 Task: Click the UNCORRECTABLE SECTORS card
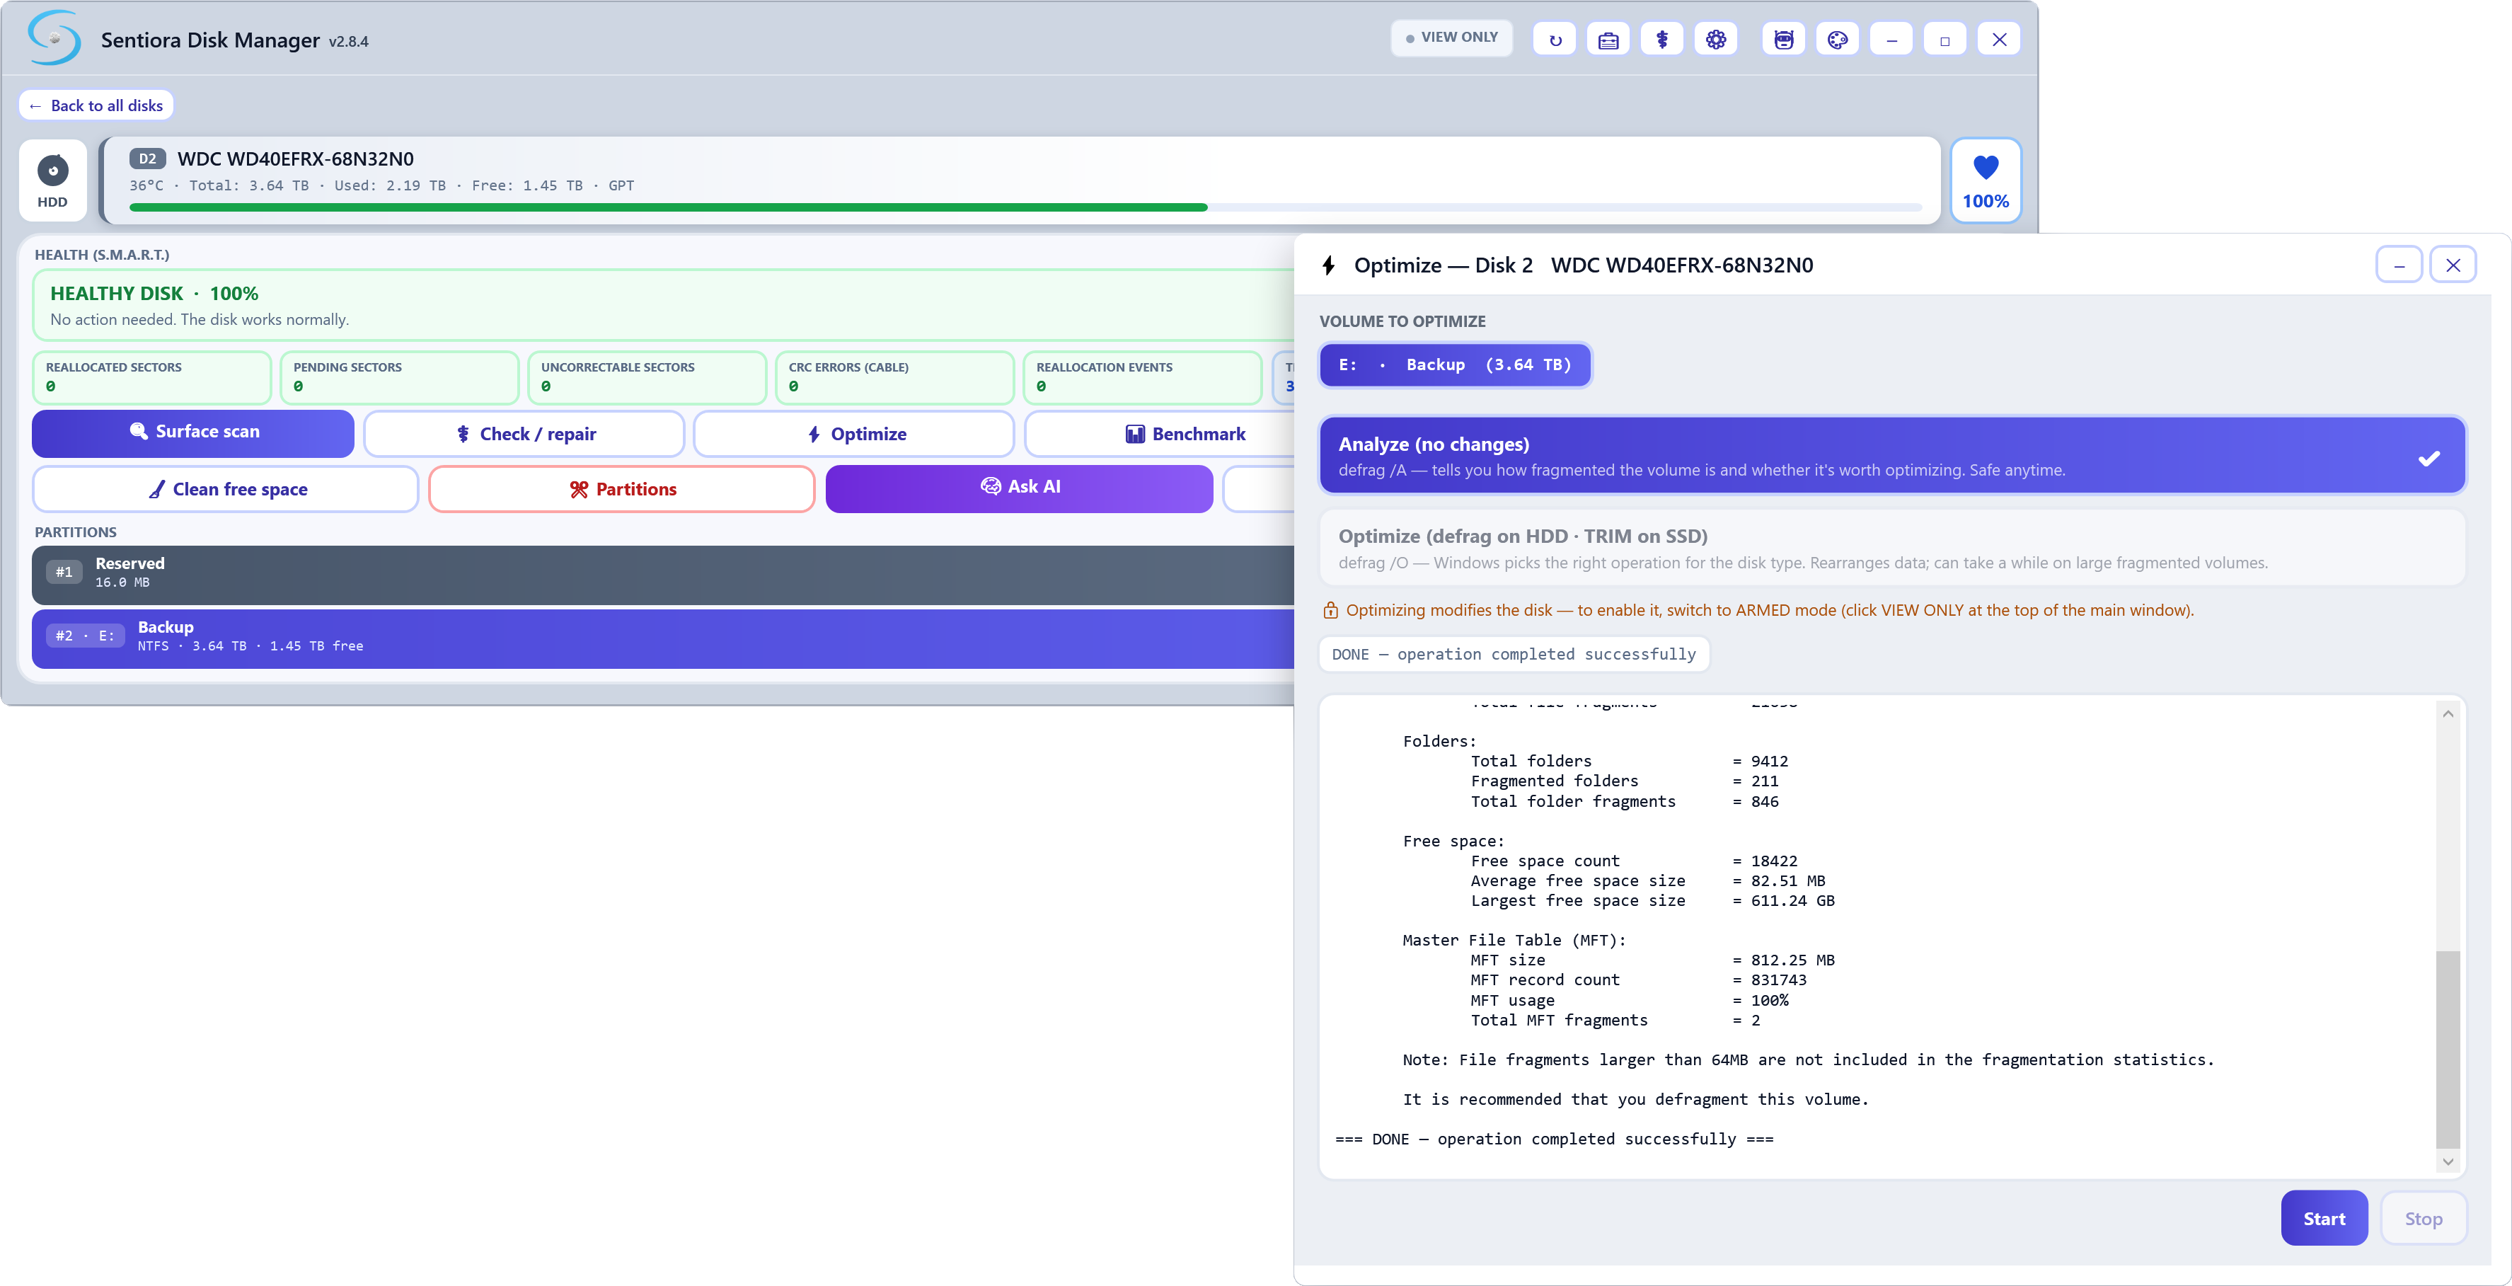click(647, 377)
